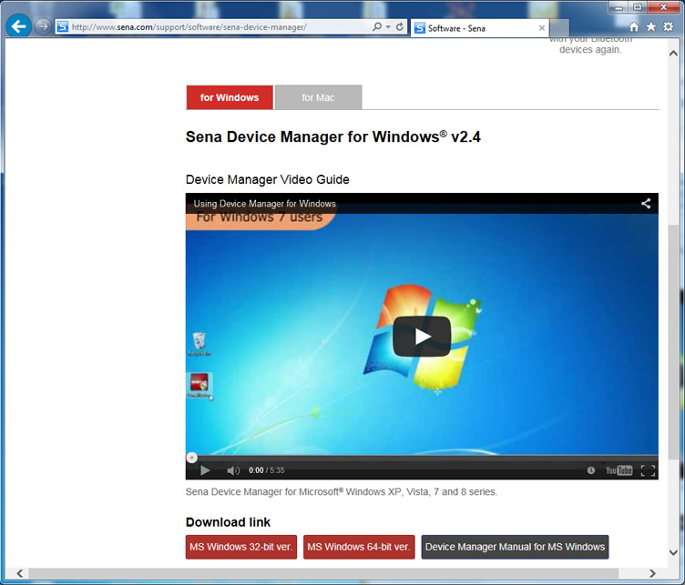
Task: Click the video progress scrubber handle
Action: click(x=191, y=458)
